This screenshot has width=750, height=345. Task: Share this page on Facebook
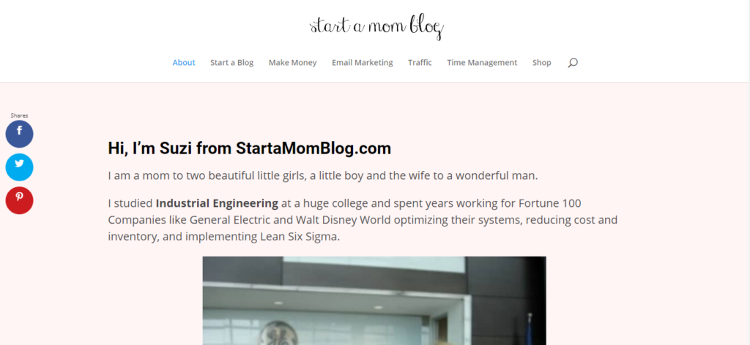[x=19, y=134]
